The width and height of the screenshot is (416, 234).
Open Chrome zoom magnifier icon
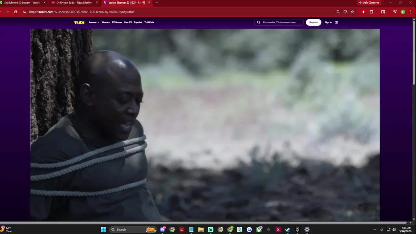click(x=338, y=12)
